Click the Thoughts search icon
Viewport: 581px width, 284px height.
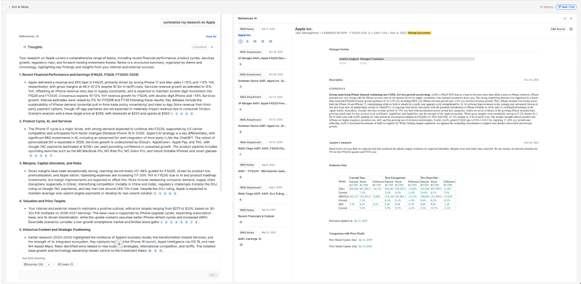[x=24, y=47]
